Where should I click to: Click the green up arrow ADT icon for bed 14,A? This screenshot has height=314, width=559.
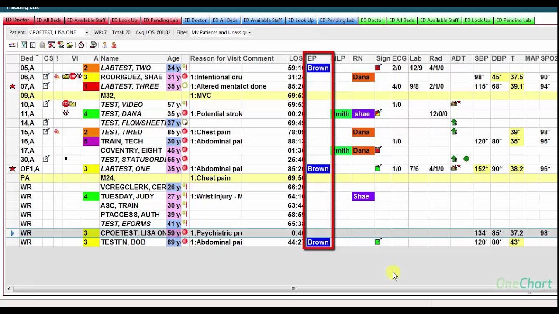pyautogui.click(x=454, y=123)
